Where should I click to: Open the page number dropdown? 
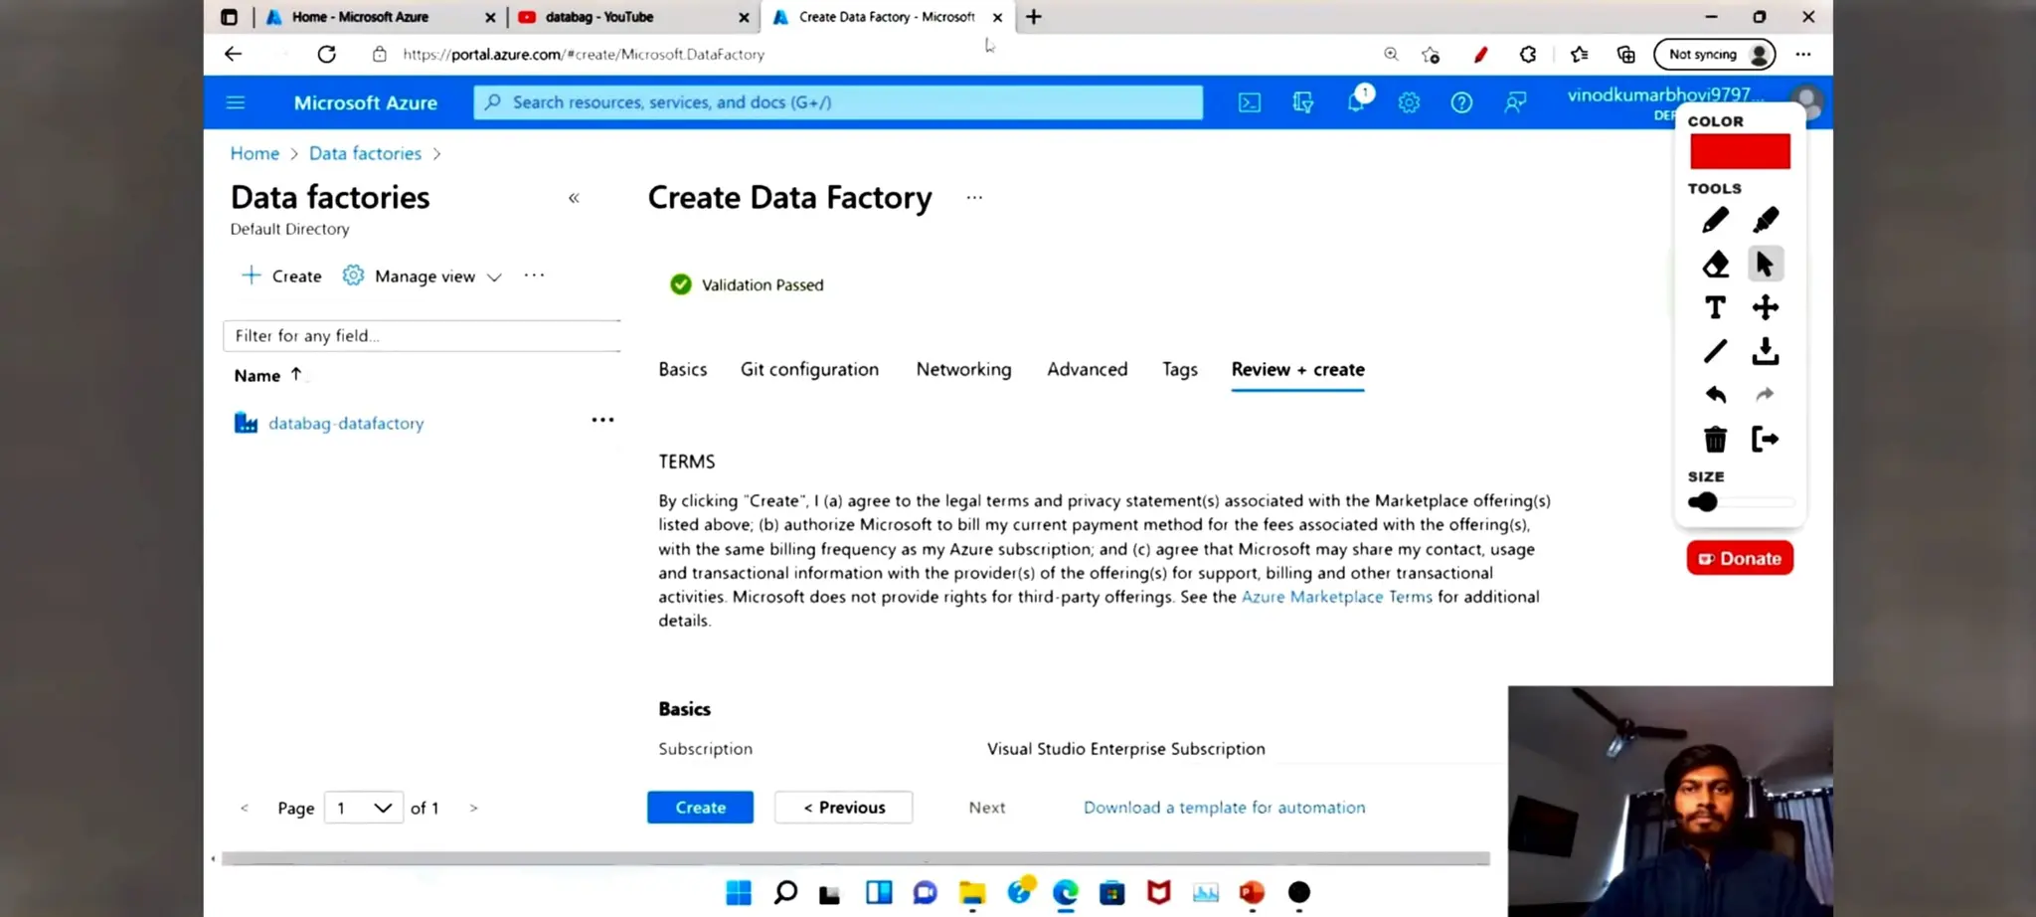pos(364,808)
